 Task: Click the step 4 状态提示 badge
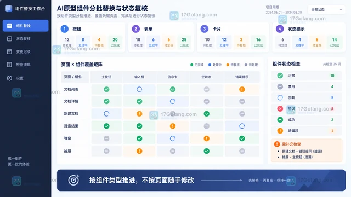click(280, 29)
